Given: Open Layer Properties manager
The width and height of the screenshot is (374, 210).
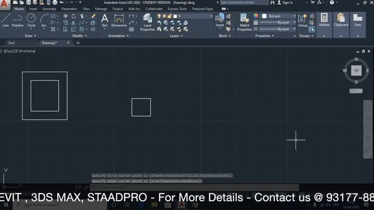Looking at the screenshot, I should 147,22.
